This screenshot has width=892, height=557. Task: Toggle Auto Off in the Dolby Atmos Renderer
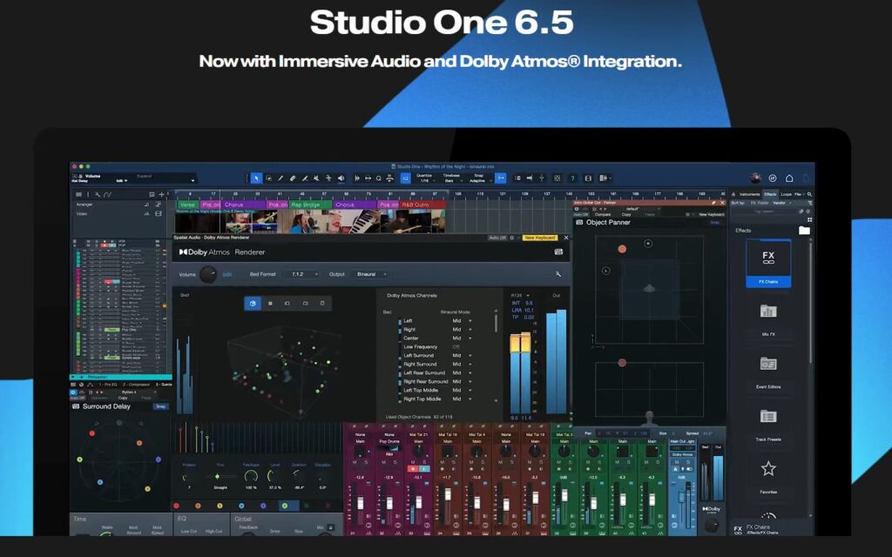497,238
